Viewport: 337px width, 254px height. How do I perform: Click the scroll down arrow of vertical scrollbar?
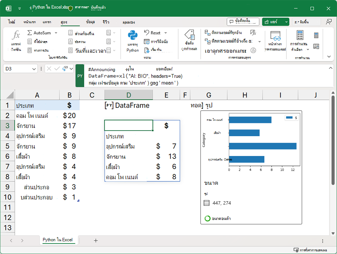[x=333, y=233]
